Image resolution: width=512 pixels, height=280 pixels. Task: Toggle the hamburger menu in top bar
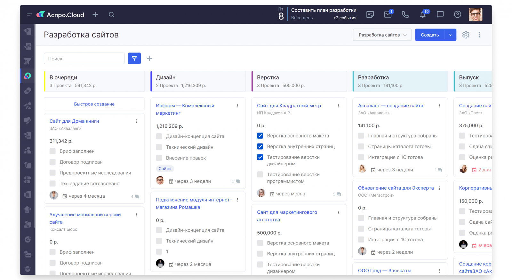point(29,14)
